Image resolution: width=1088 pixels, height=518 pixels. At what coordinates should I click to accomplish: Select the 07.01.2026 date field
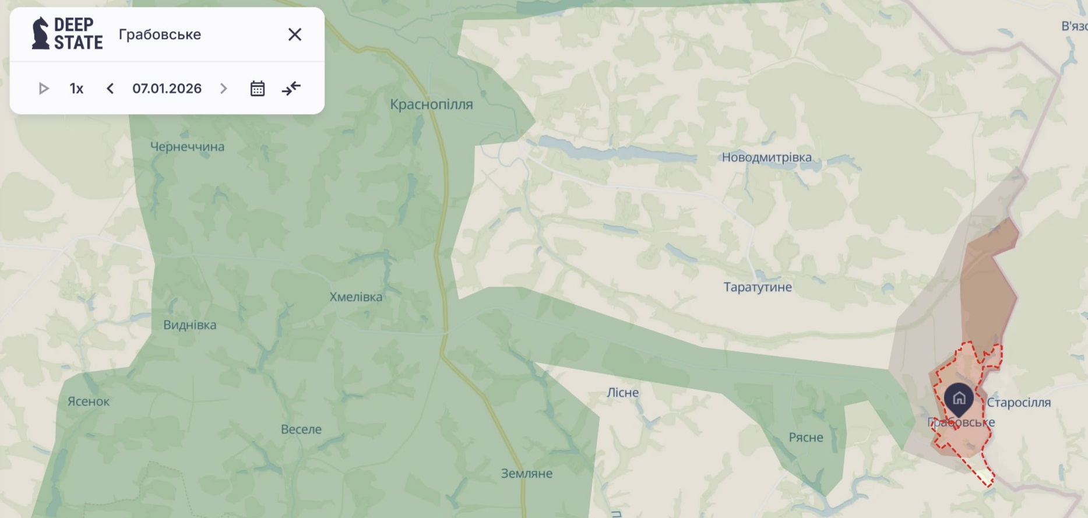167,89
